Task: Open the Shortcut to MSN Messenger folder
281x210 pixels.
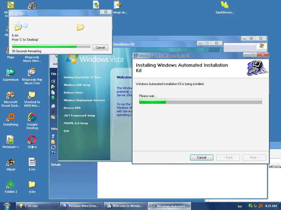Action: coord(32,99)
